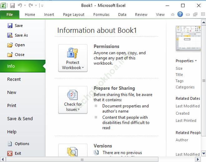Select the Data tab

click(x=122, y=15)
